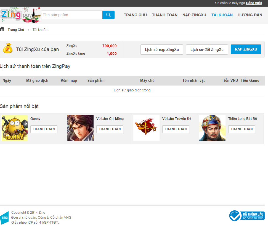Viewport: 268px width, 230px height.
Task: Click the Sản phẩm nổi bật heading
Action: pos(19,106)
